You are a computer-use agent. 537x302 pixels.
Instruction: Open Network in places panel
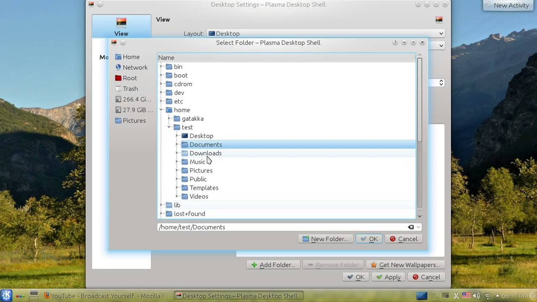(131, 67)
